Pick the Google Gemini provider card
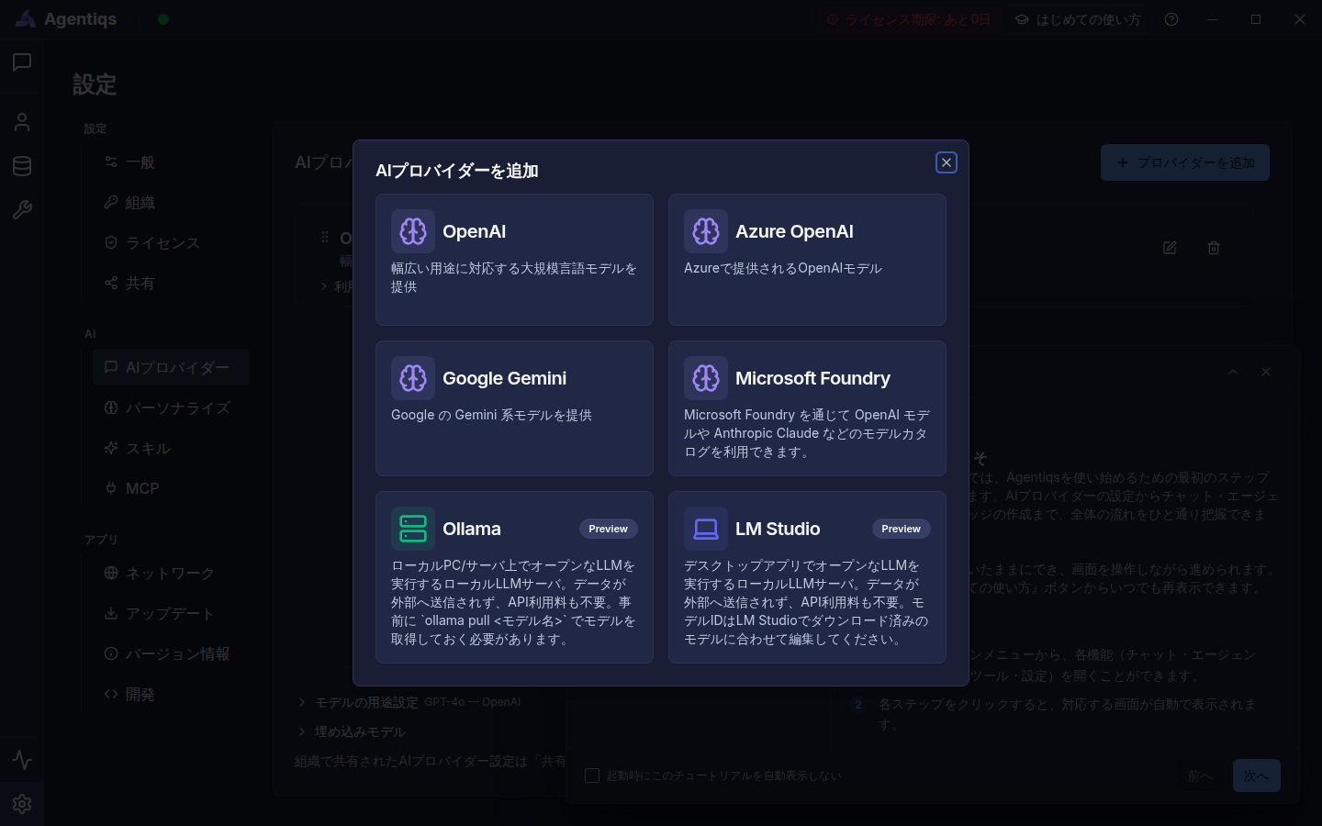Viewport: 1322px width, 826px height. point(514,408)
